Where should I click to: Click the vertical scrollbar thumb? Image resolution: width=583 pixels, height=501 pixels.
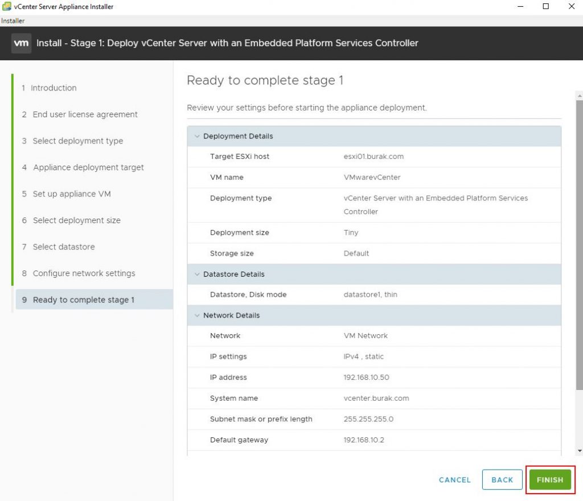pos(579,245)
